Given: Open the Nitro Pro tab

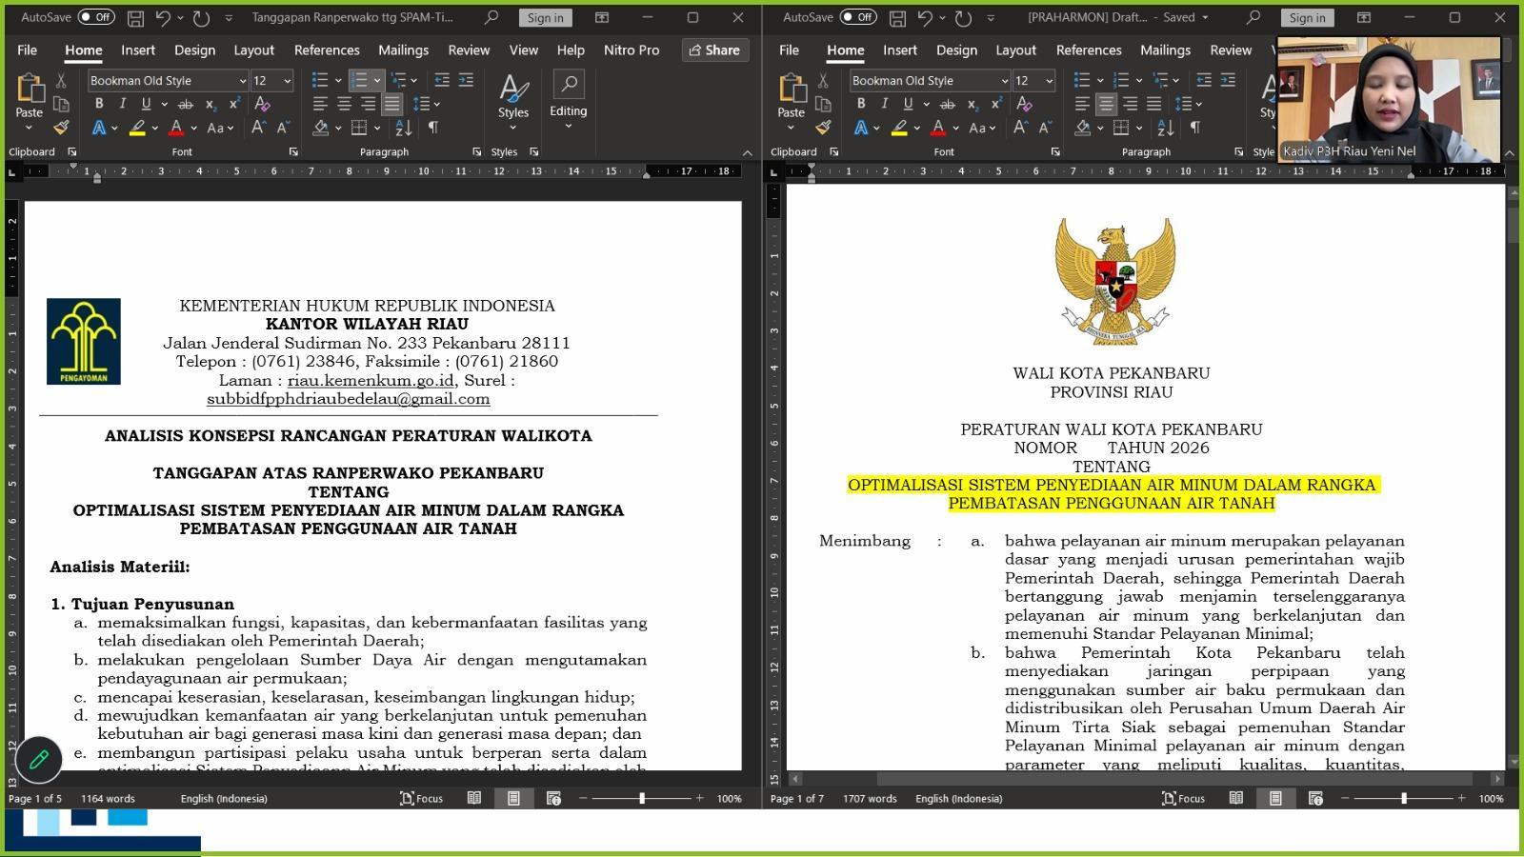Looking at the screenshot, I should tap(631, 50).
